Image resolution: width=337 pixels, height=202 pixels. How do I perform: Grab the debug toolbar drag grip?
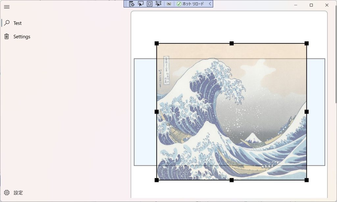click(x=126, y=4)
